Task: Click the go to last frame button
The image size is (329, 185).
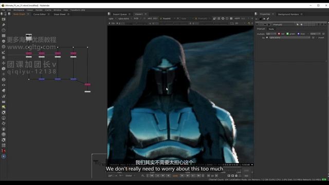Action: pyautogui.click(x=198, y=176)
